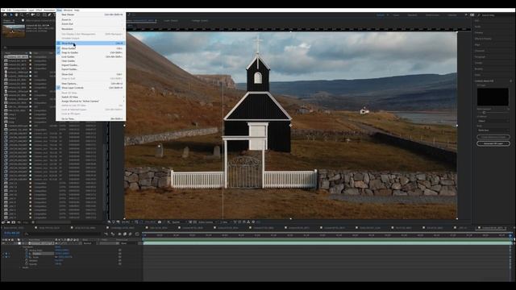Screen dimensions: 516x290
Task: Open the Tracker panel heading
Action: [x=478, y=63]
